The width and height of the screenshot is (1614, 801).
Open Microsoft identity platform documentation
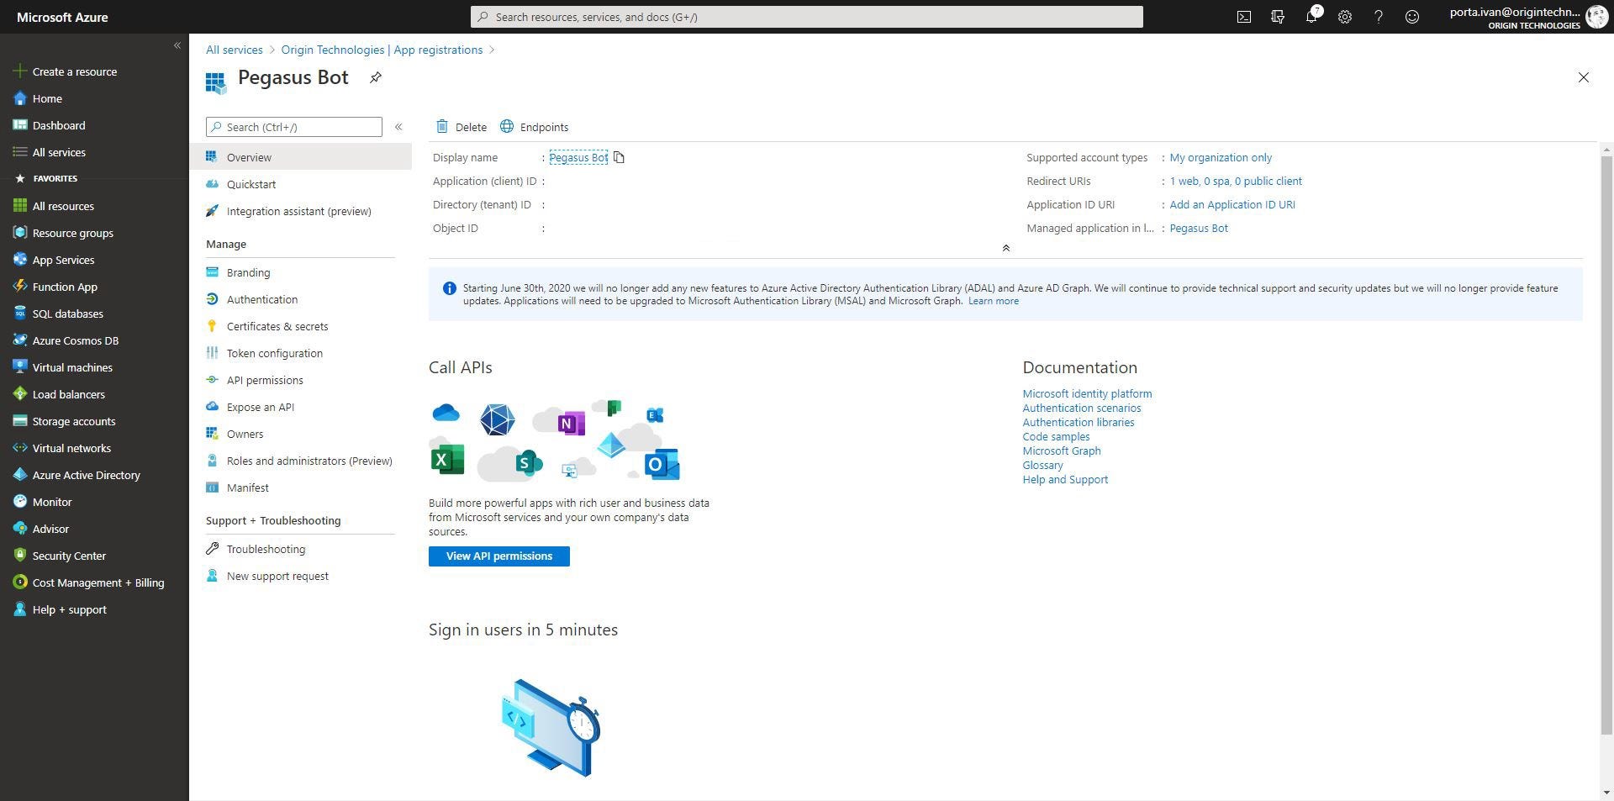[x=1087, y=393]
